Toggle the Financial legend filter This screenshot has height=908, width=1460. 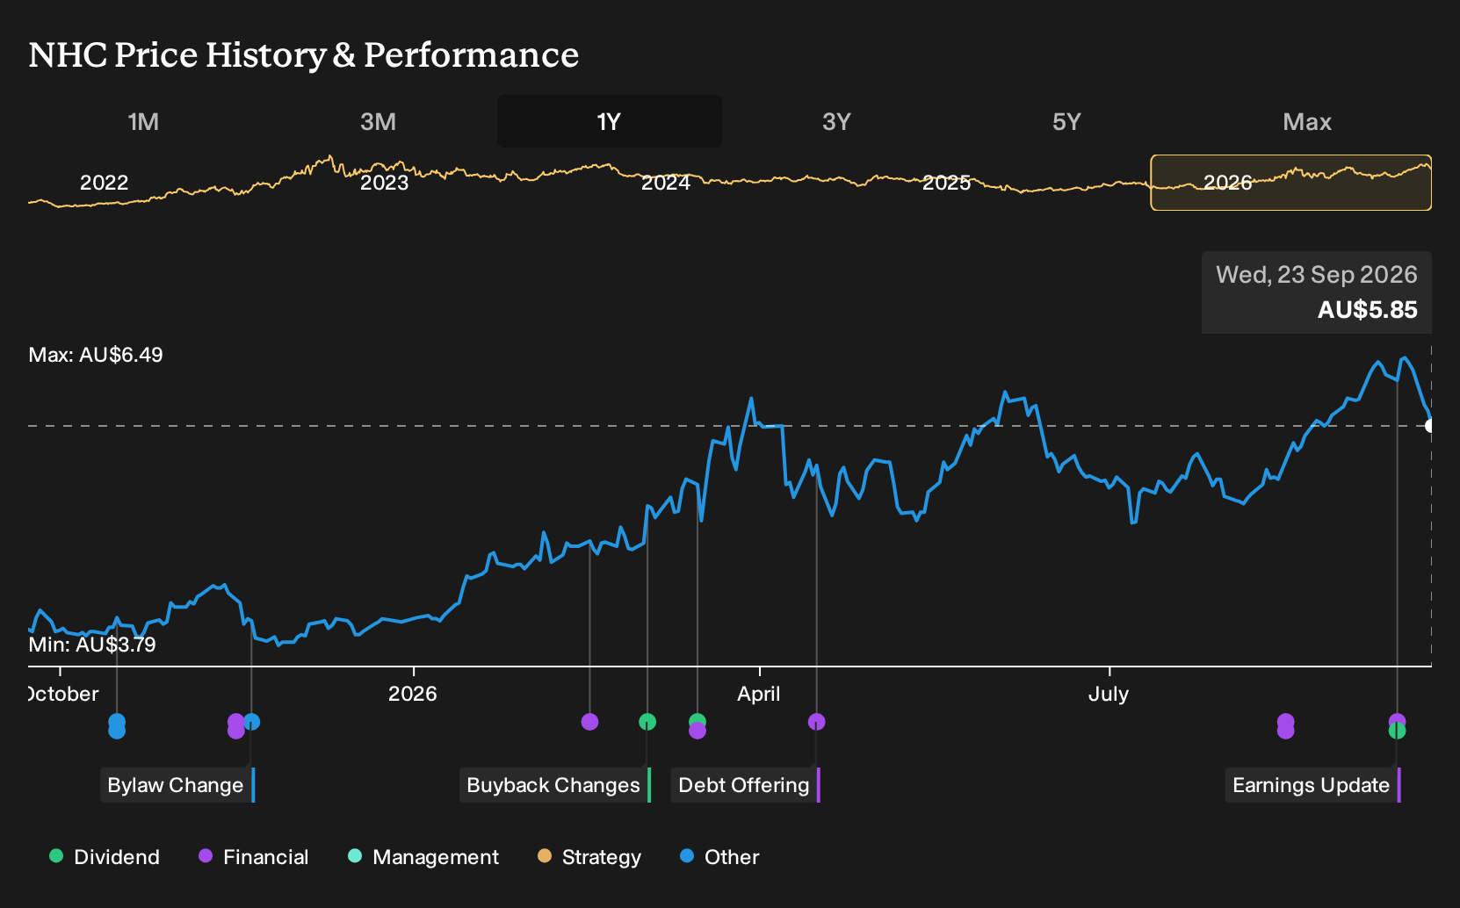[x=253, y=857]
